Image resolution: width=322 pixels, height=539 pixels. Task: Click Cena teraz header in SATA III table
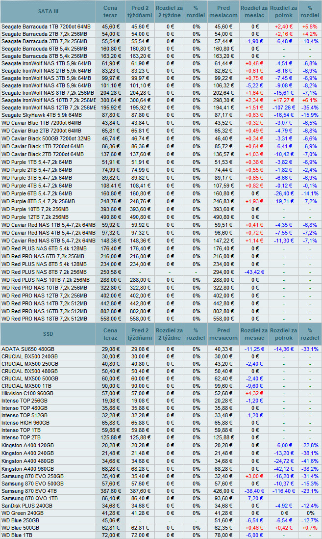click(110, 11)
